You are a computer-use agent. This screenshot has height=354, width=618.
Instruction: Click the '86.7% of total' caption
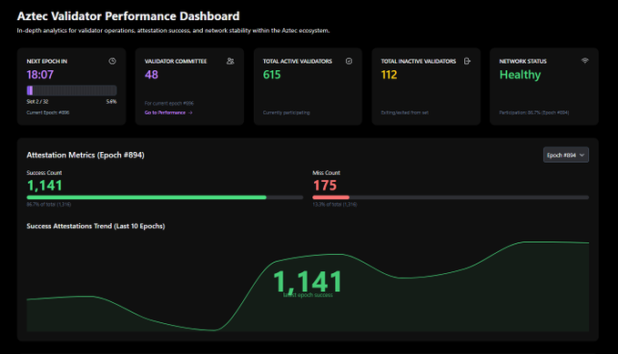[49, 204]
